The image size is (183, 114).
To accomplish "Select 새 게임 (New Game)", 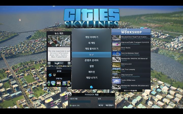I will (x=91, y=43).
